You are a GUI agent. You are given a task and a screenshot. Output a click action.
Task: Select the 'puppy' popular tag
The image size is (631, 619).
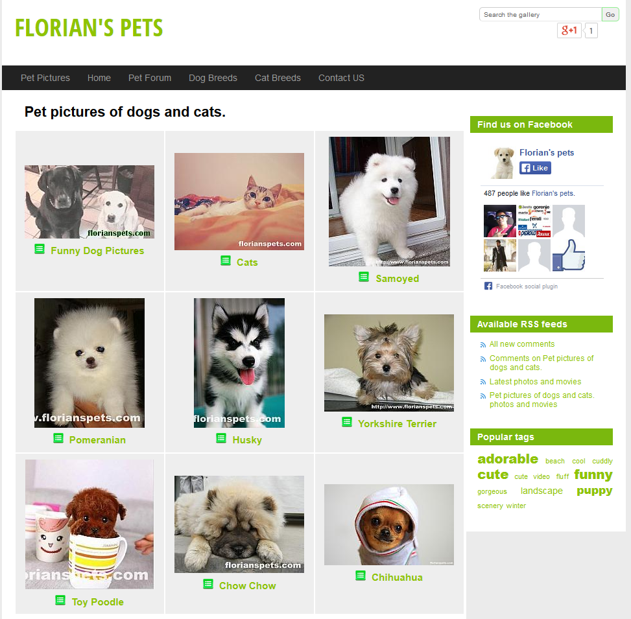(x=595, y=491)
